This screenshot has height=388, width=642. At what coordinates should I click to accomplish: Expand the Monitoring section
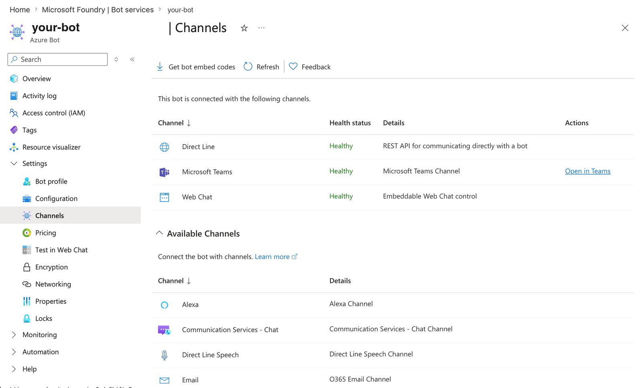[x=14, y=335]
